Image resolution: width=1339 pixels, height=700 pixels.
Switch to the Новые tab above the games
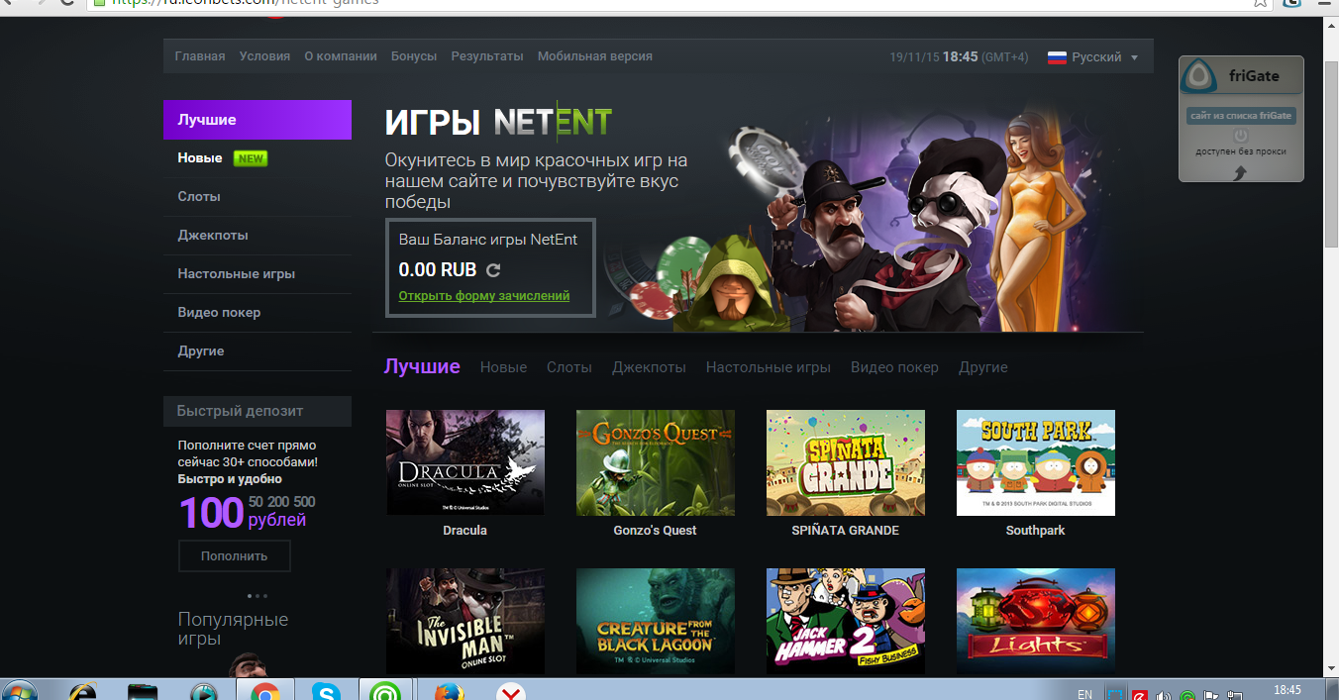pos(503,367)
